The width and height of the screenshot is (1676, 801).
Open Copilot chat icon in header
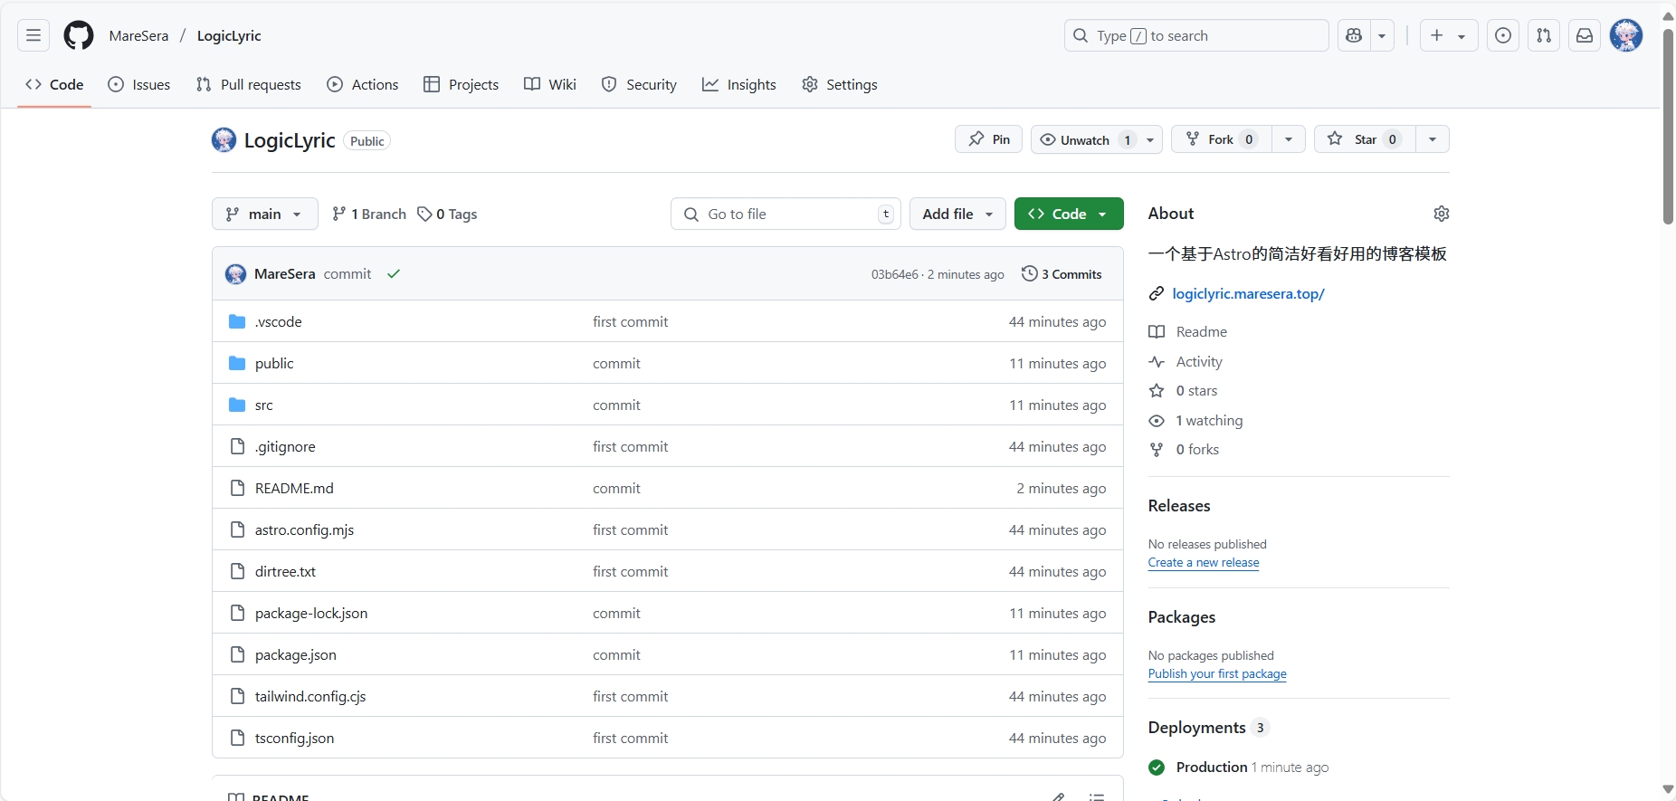pos(1354,35)
